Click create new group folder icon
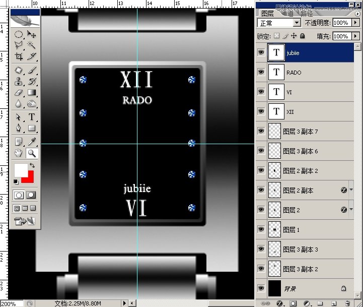The image size is (363, 307). coord(320,303)
